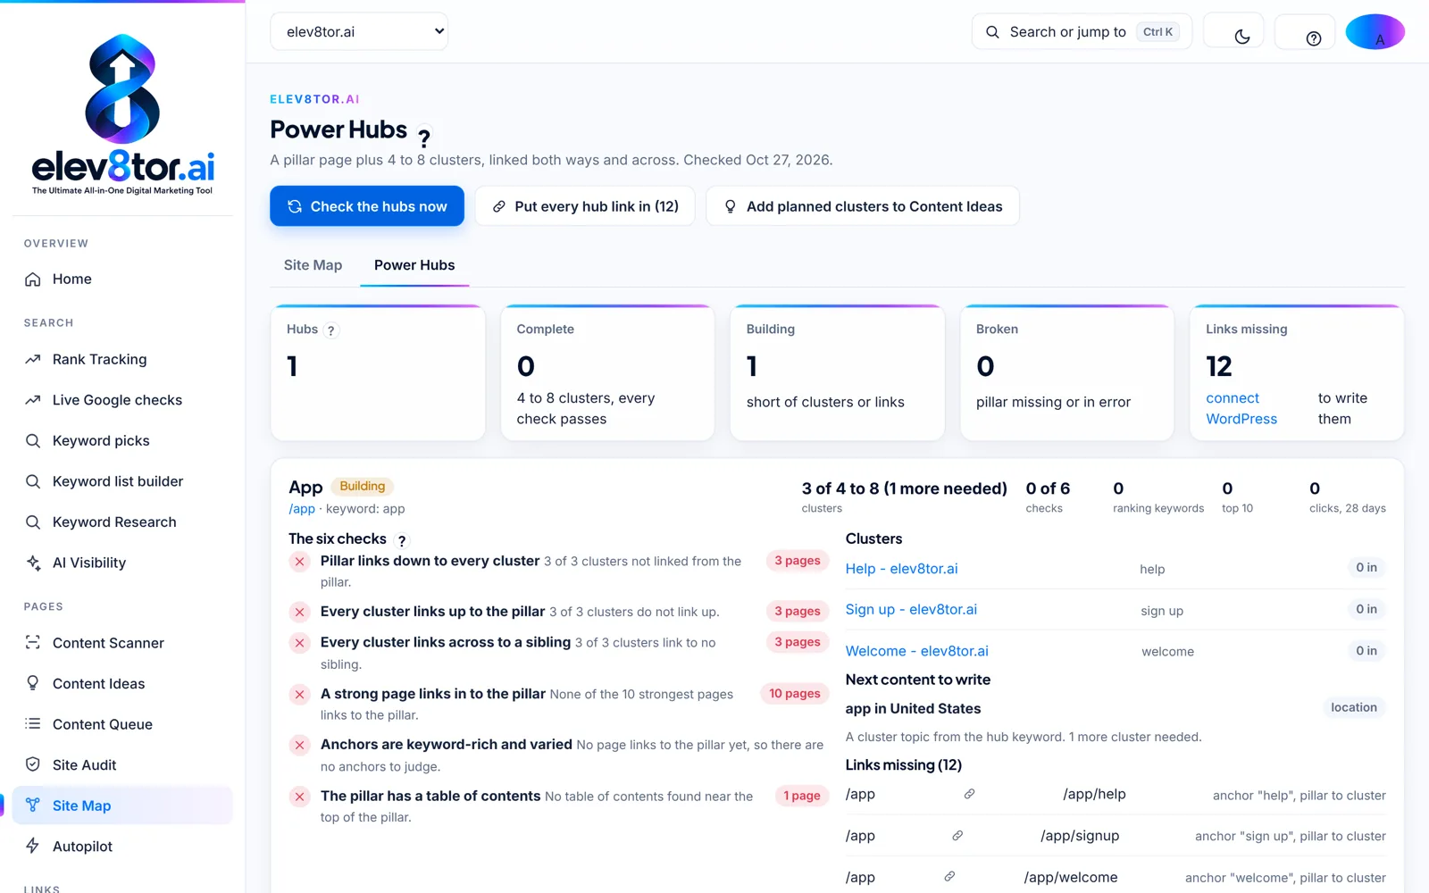Open Home in sidebar
1429x893 pixels.
click(122, 280)
